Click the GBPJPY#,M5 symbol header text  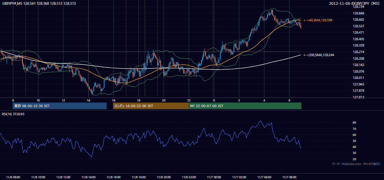39,4
